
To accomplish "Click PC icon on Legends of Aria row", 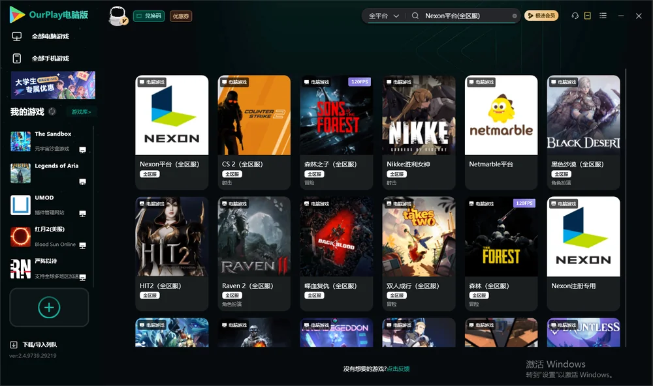I will tap(82, 182).
